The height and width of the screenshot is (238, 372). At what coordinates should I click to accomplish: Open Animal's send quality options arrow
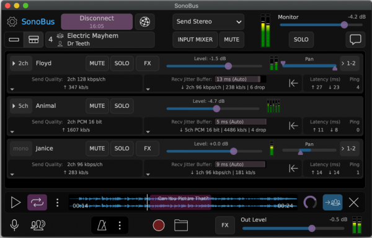pos(12,132)
